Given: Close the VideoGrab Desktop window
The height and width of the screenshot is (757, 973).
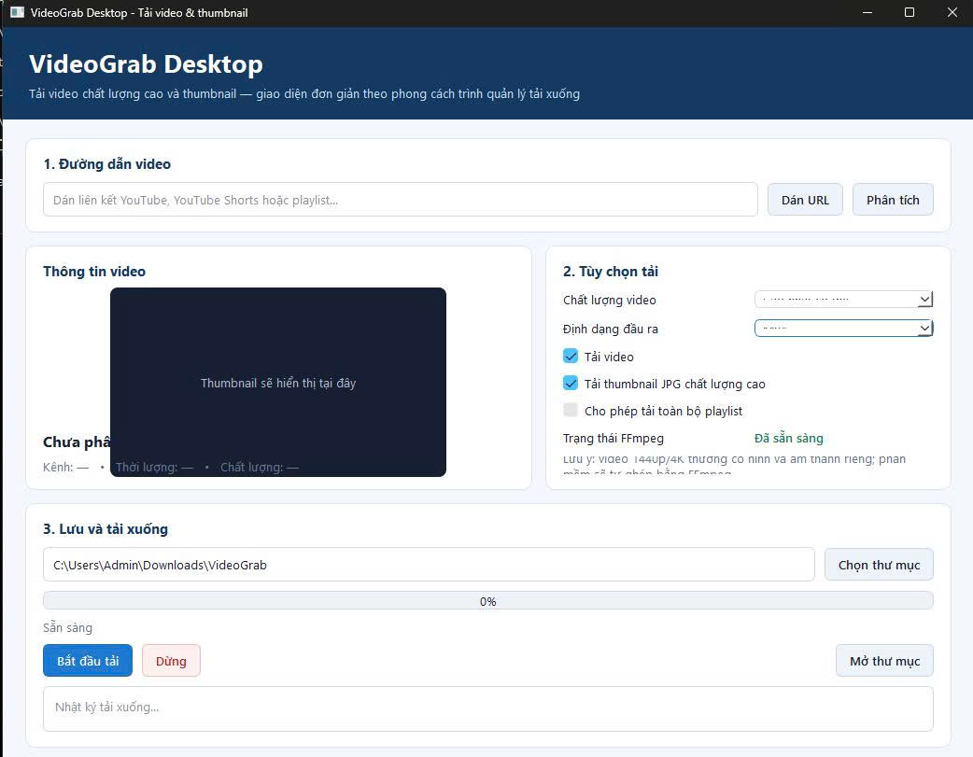Looking at the screenshot, I should (952, 12).
